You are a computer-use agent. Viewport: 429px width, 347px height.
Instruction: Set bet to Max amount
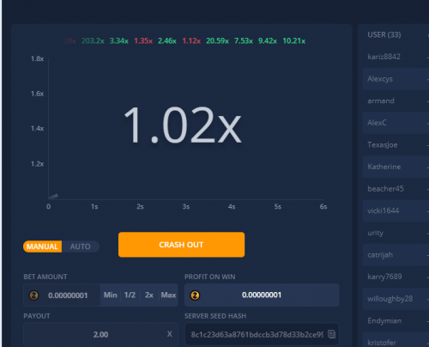[x=168, y=295]
